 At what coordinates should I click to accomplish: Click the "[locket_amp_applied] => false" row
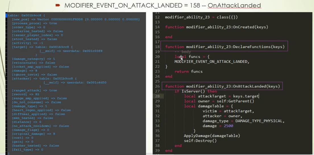[40, 67]
